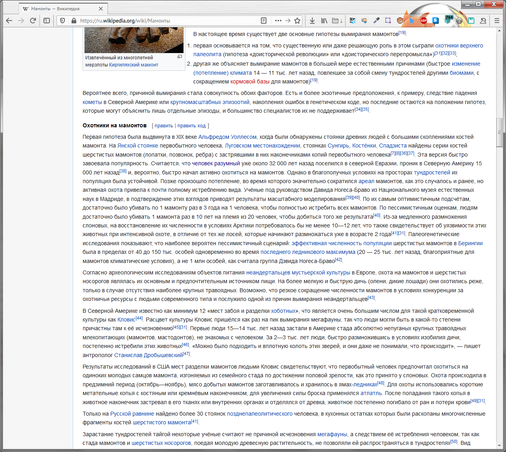Reload the current Wikipedia page
The height and width of the screenshot is (452, 506).
pos(33,21)
